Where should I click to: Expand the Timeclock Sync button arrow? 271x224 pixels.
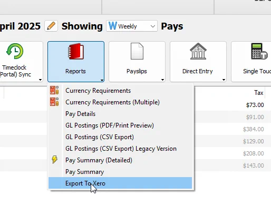tap(40, 80)
